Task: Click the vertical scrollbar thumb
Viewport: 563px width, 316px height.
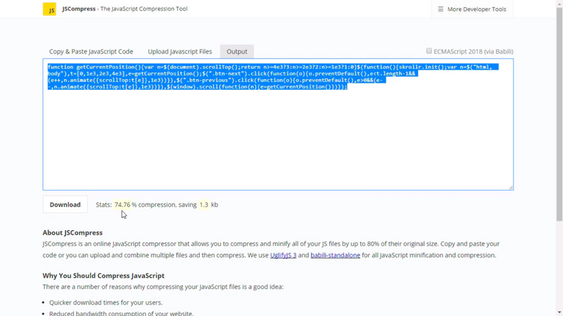Action: pos(559,112)
